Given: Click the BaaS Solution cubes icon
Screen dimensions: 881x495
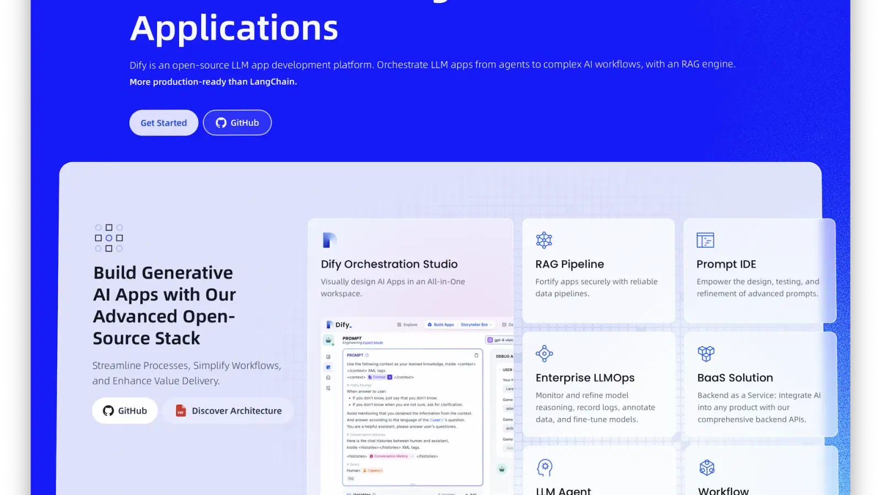Looking at the screenshot, I should (706, 354).
